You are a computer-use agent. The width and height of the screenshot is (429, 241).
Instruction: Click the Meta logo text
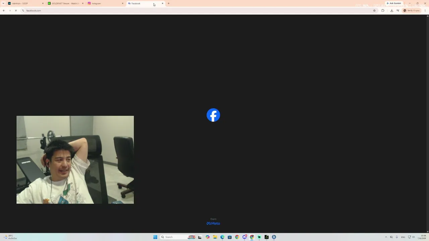coord(213,223)
